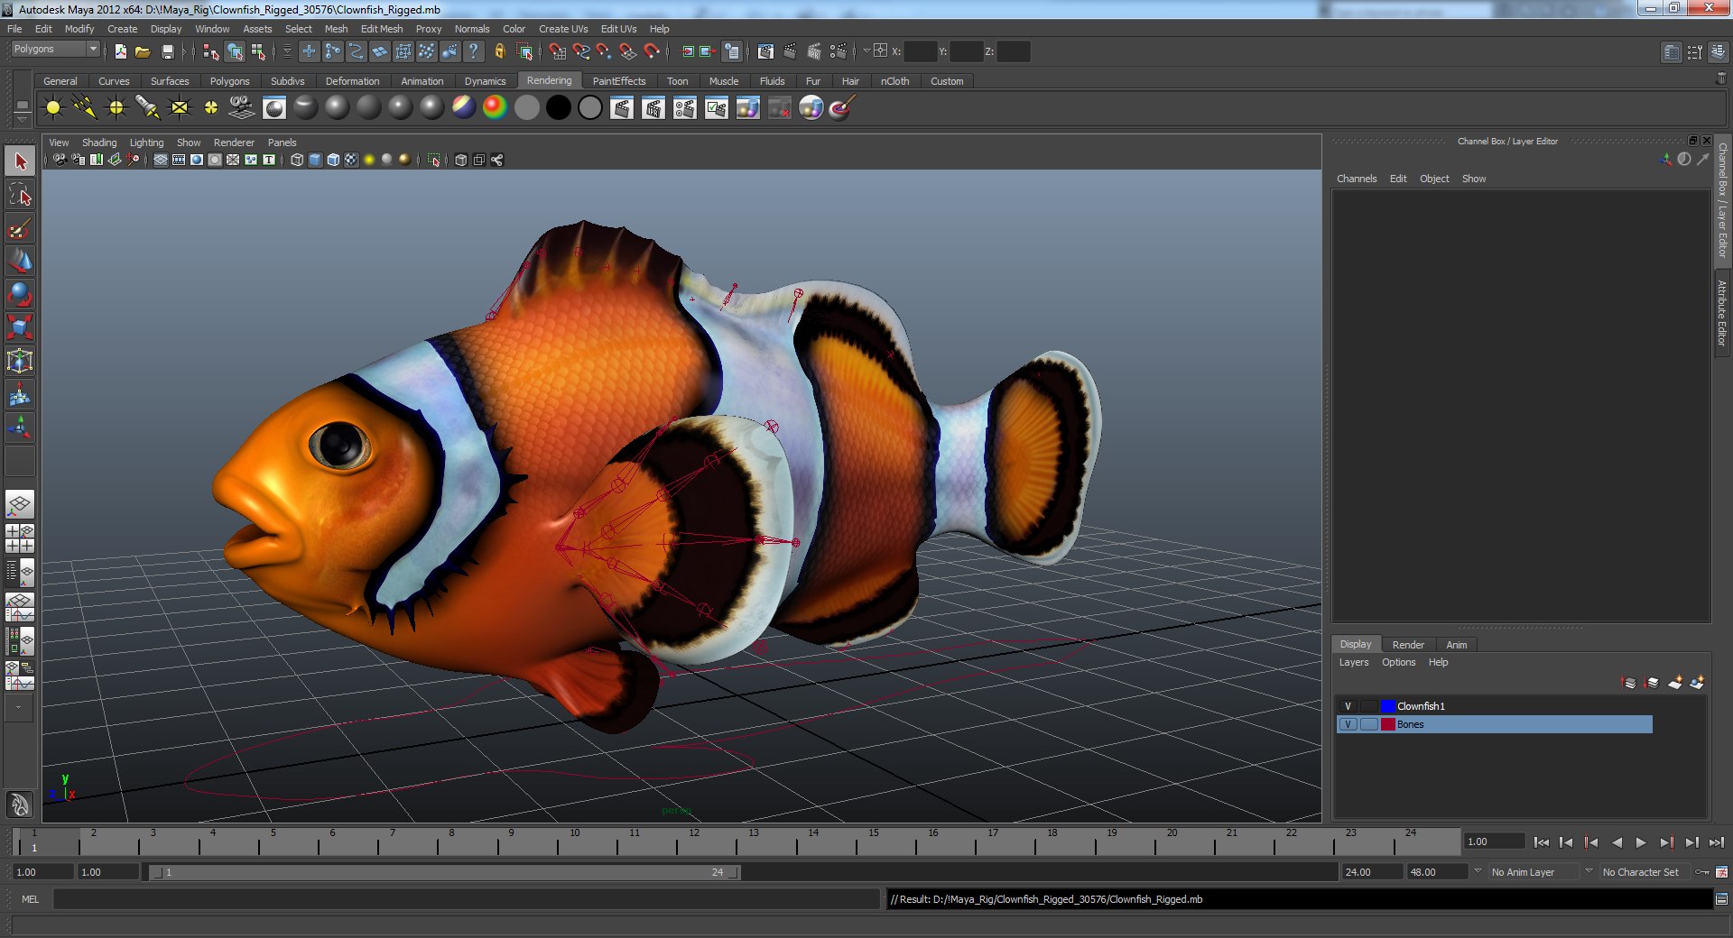Click the Render Current Frame clapper icon
1733x938 pixels.
click(622, 108)
